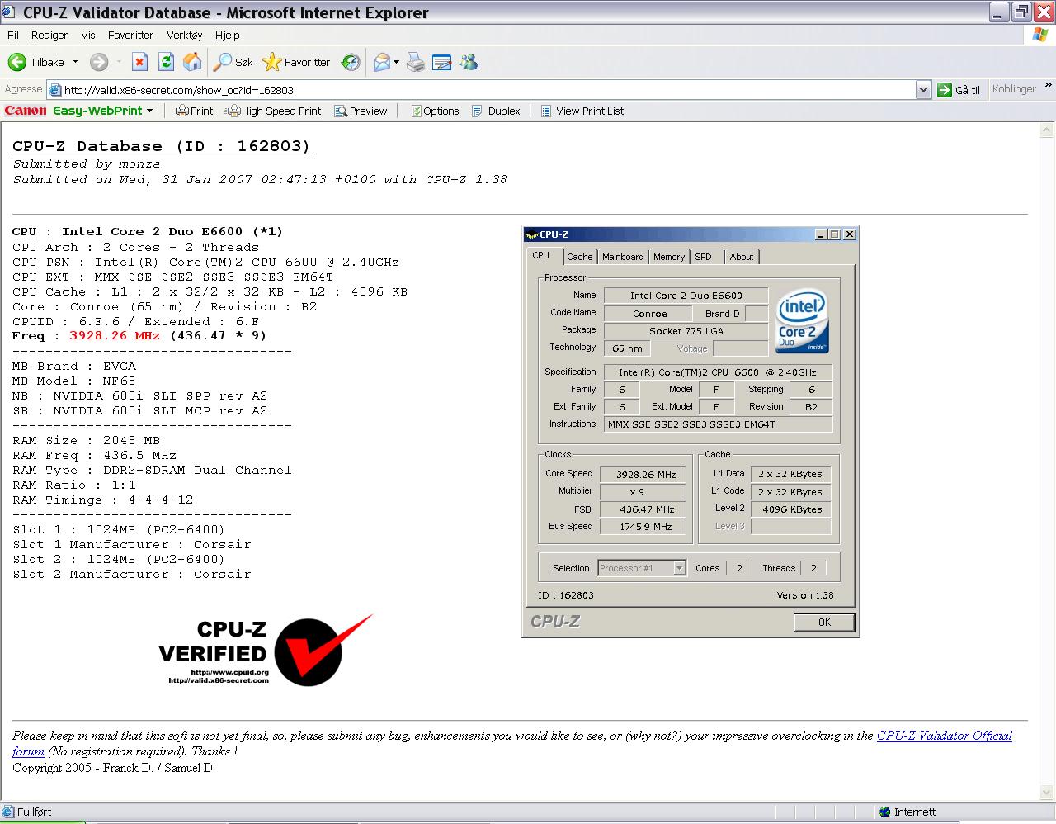Image resolution: width=1056 pixels, height=824 pixels.
Task: Click the 'Slot 1 Manufacturer : Corsair' line
Action: (132, 545)
